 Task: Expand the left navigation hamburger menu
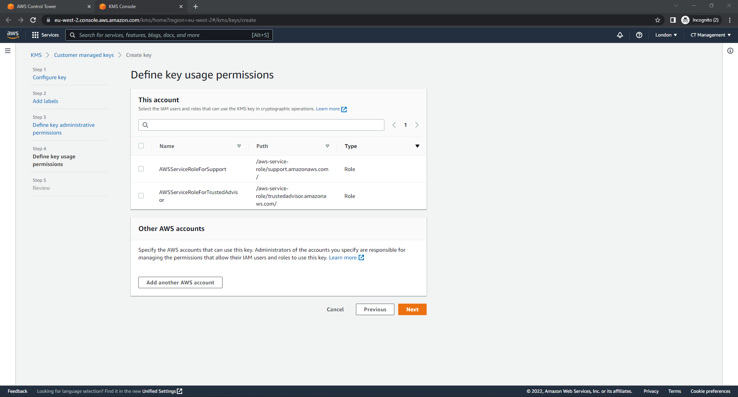point(7,50)
